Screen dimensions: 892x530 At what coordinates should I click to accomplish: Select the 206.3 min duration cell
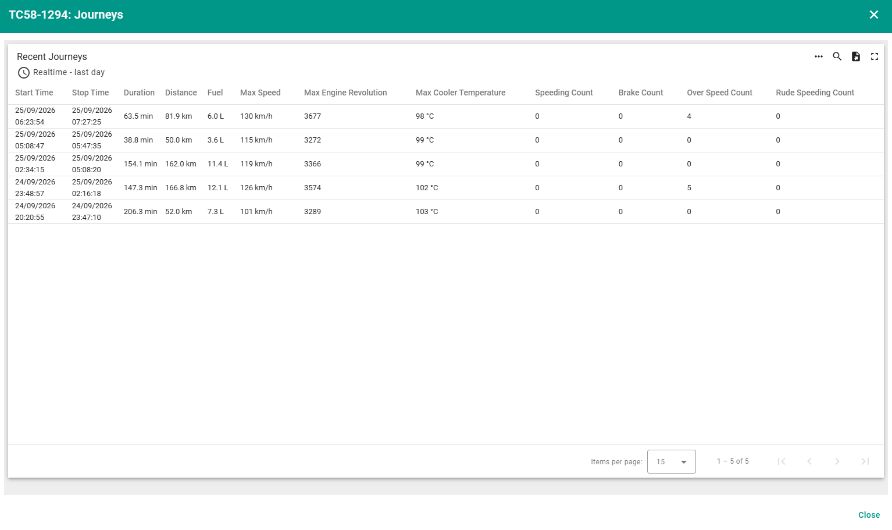pyautogui.click(x=141, y=212)
